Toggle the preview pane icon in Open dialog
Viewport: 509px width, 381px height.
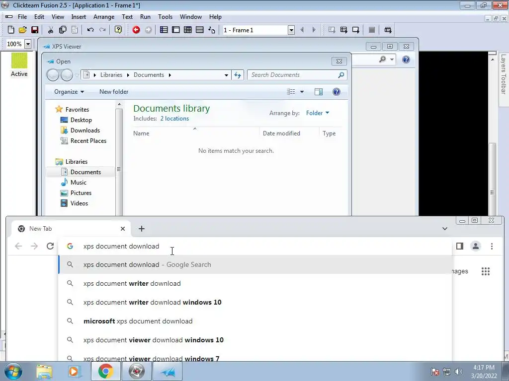(319, 92)
